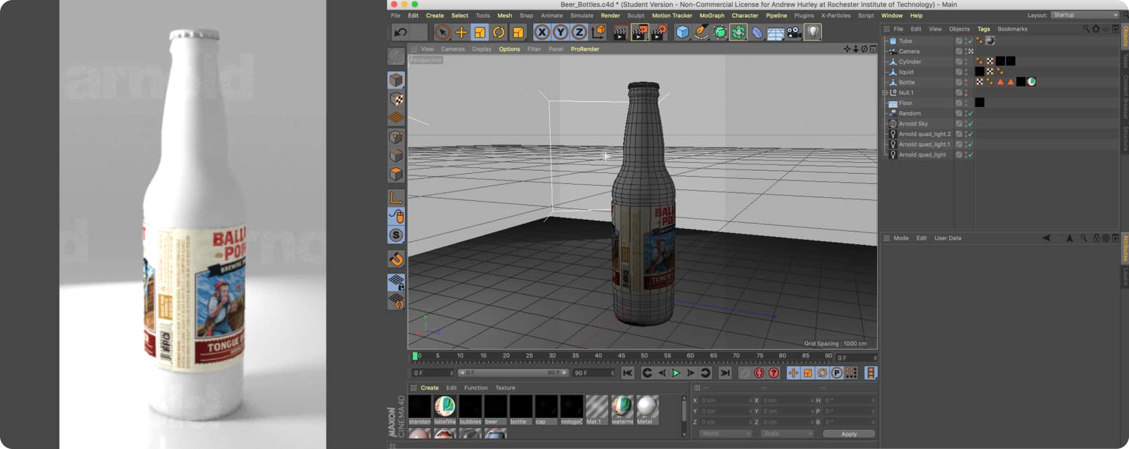Open material manager Create menu
Viewport: 1129px width, 449px height.
point(430,388)
